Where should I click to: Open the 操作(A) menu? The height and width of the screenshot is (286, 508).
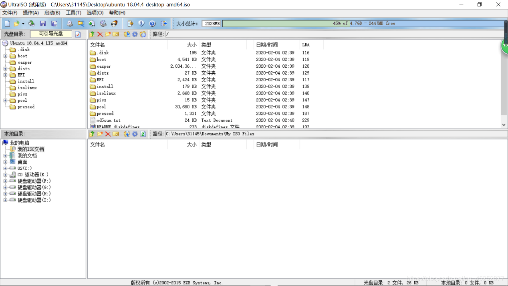(x=31, y=13)
